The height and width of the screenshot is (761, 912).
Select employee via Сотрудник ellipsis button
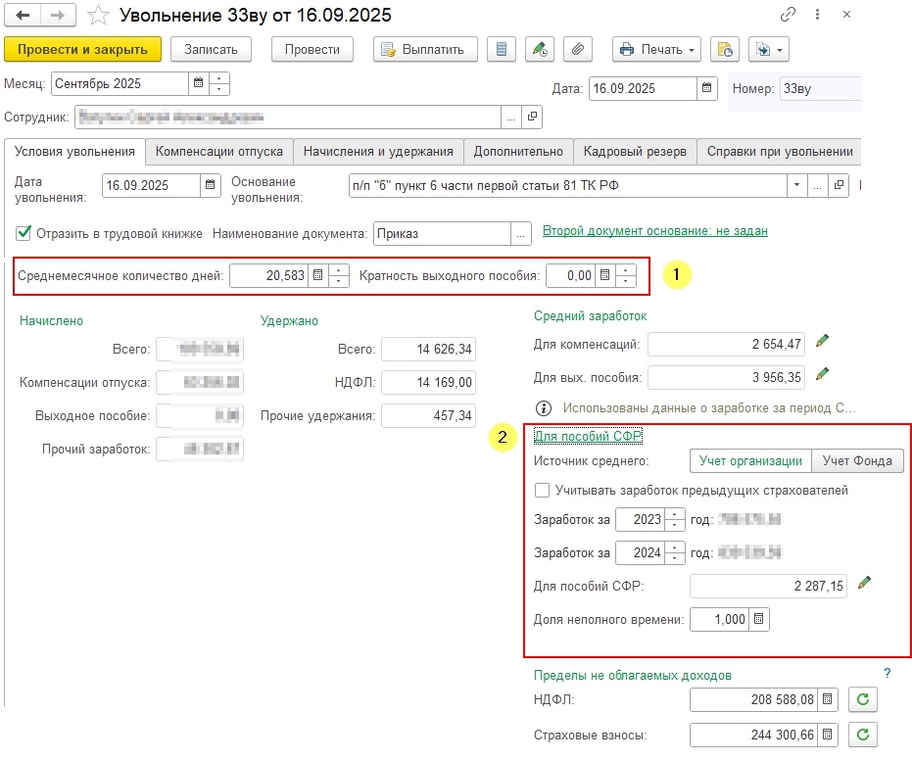[x=510, y=117]
